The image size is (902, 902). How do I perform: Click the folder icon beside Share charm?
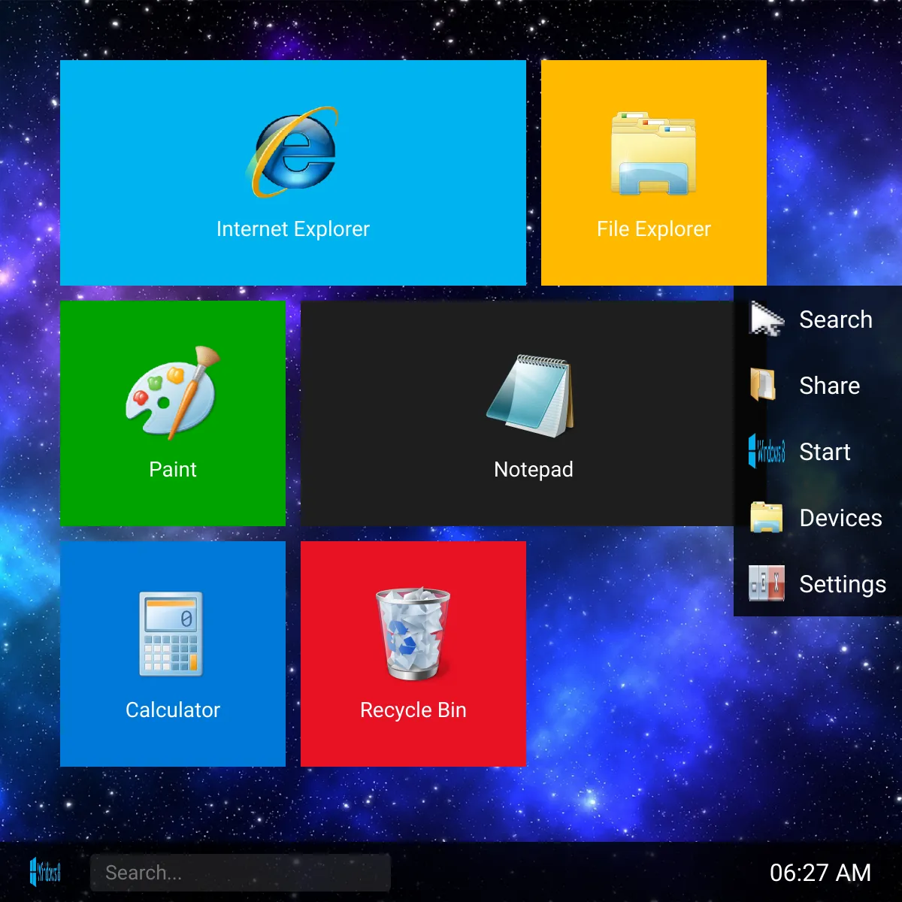(764, 385)
